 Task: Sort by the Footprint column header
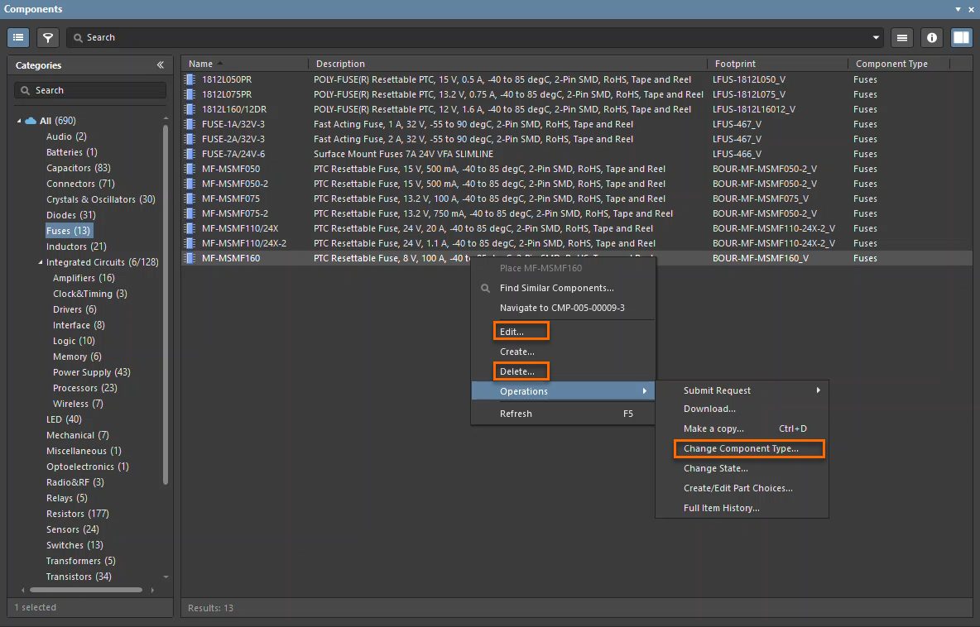778,64
